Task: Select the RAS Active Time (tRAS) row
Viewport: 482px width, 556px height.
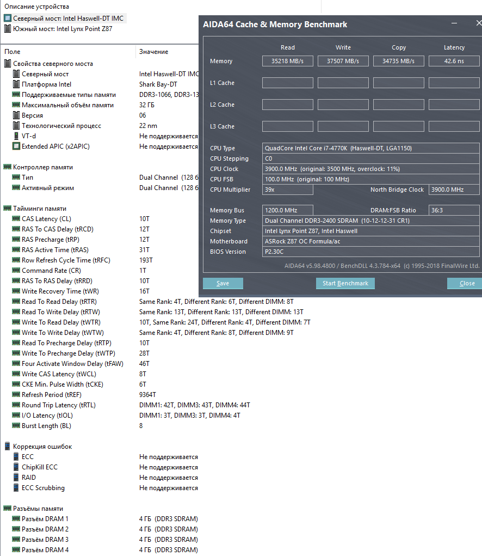Action: tap(82, 249)
